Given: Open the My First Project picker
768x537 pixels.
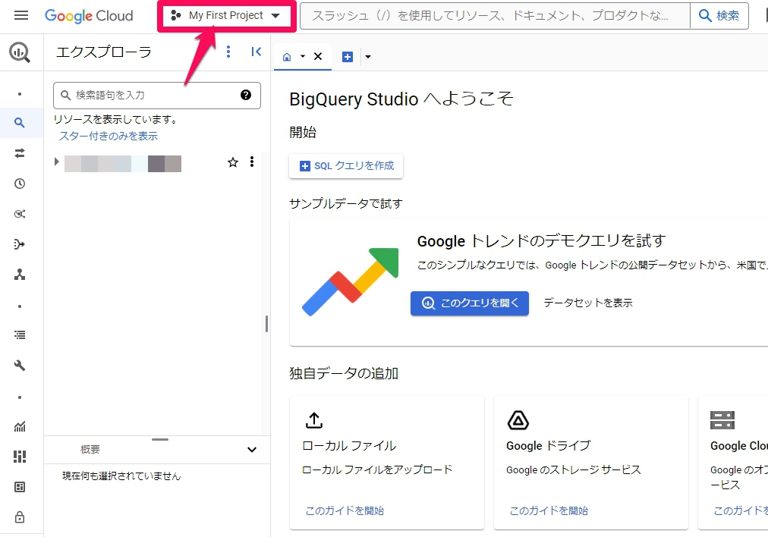Looking at the screenshot, I should (225, 14).
